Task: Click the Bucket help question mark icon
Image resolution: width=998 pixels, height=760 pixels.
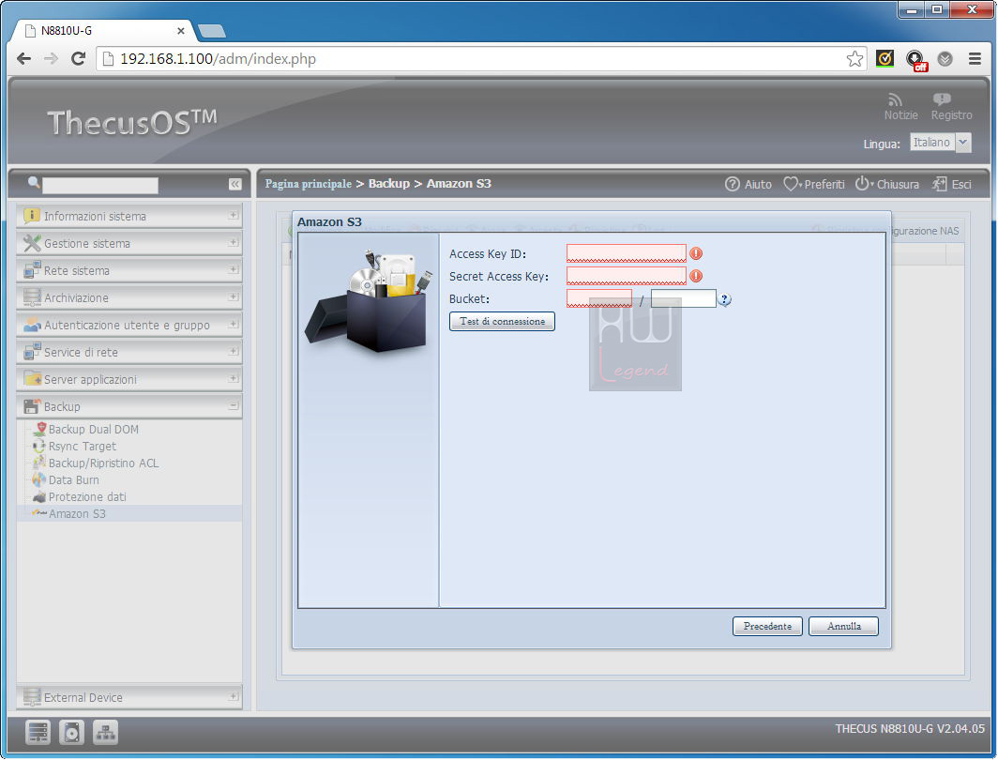Action: pos(724,299)
